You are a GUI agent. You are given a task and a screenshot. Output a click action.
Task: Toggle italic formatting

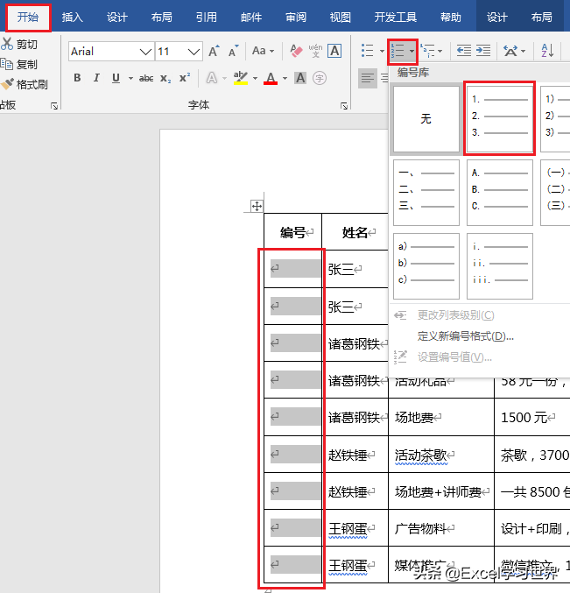point(96,78)
